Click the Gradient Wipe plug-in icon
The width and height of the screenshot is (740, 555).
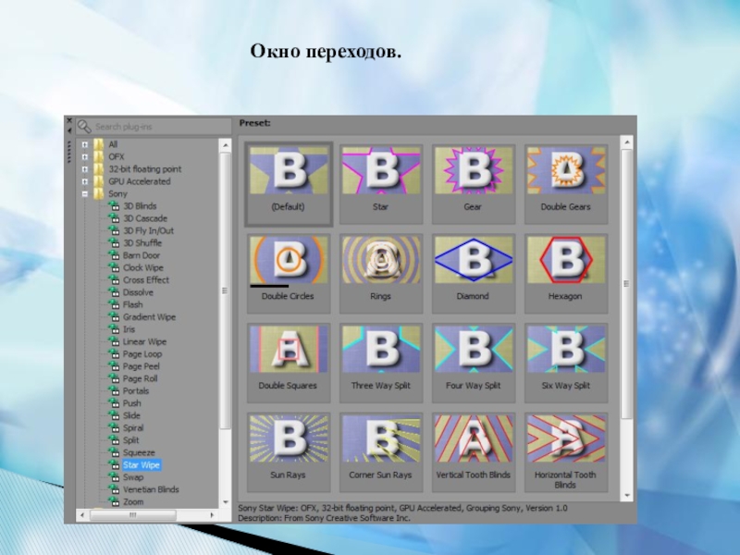click(x=113, y=317)
